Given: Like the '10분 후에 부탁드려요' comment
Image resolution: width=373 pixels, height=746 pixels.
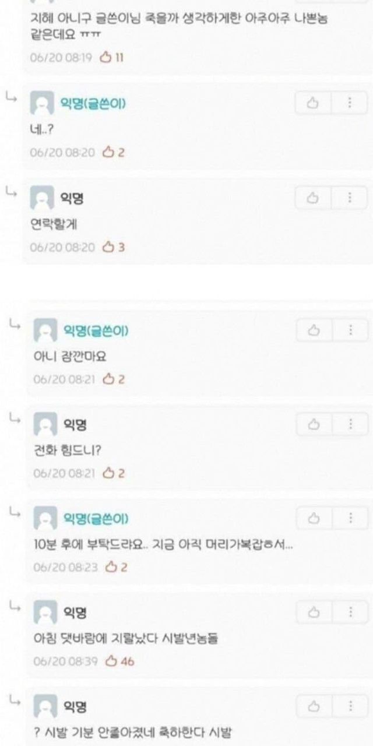Looking at the screenshot, I should click(314, 518).
